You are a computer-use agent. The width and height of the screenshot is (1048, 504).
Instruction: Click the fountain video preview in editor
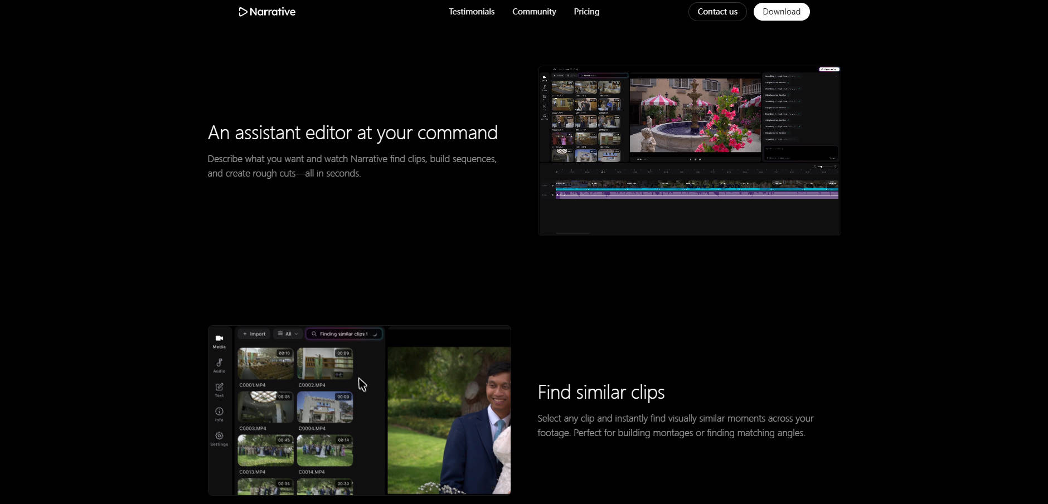tap(695, 115)
